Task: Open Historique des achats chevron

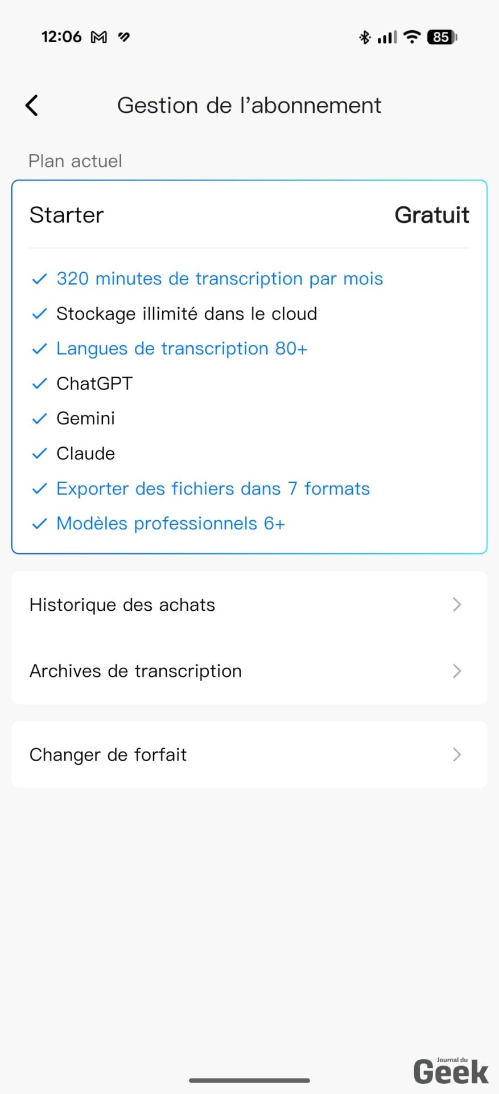Action: (456, 605)
